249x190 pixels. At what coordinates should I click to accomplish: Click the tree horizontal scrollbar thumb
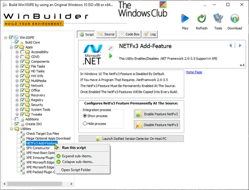pos(34,184)
